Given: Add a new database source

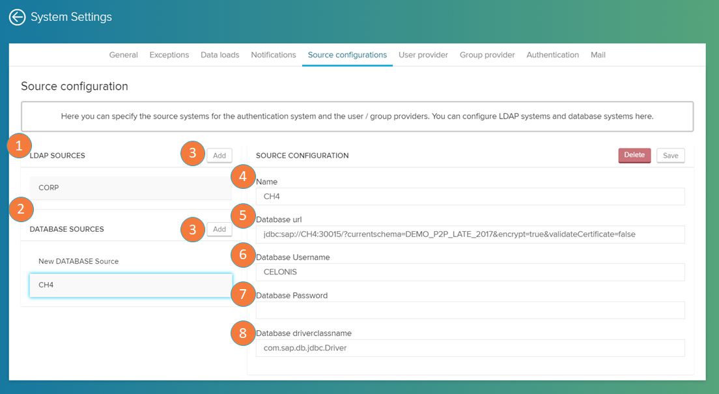Looking at the screenshot, I should pyautogui.click(x=219, y=229).
